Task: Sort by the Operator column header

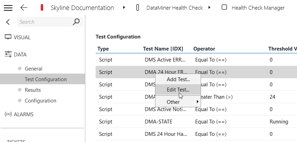Action: (x=204, y=49)
